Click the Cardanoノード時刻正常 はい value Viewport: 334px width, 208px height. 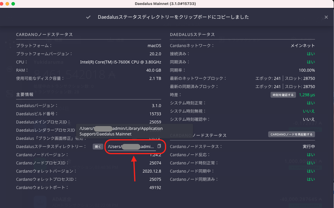pos(311,163)
